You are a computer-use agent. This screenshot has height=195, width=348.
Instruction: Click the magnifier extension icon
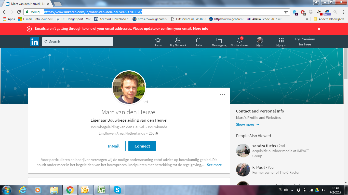pyautogui.click(x=335, y=12)
